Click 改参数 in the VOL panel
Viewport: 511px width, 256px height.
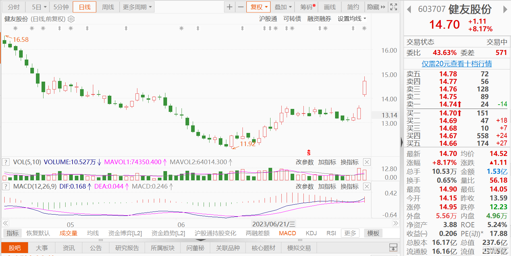point(304,162)
